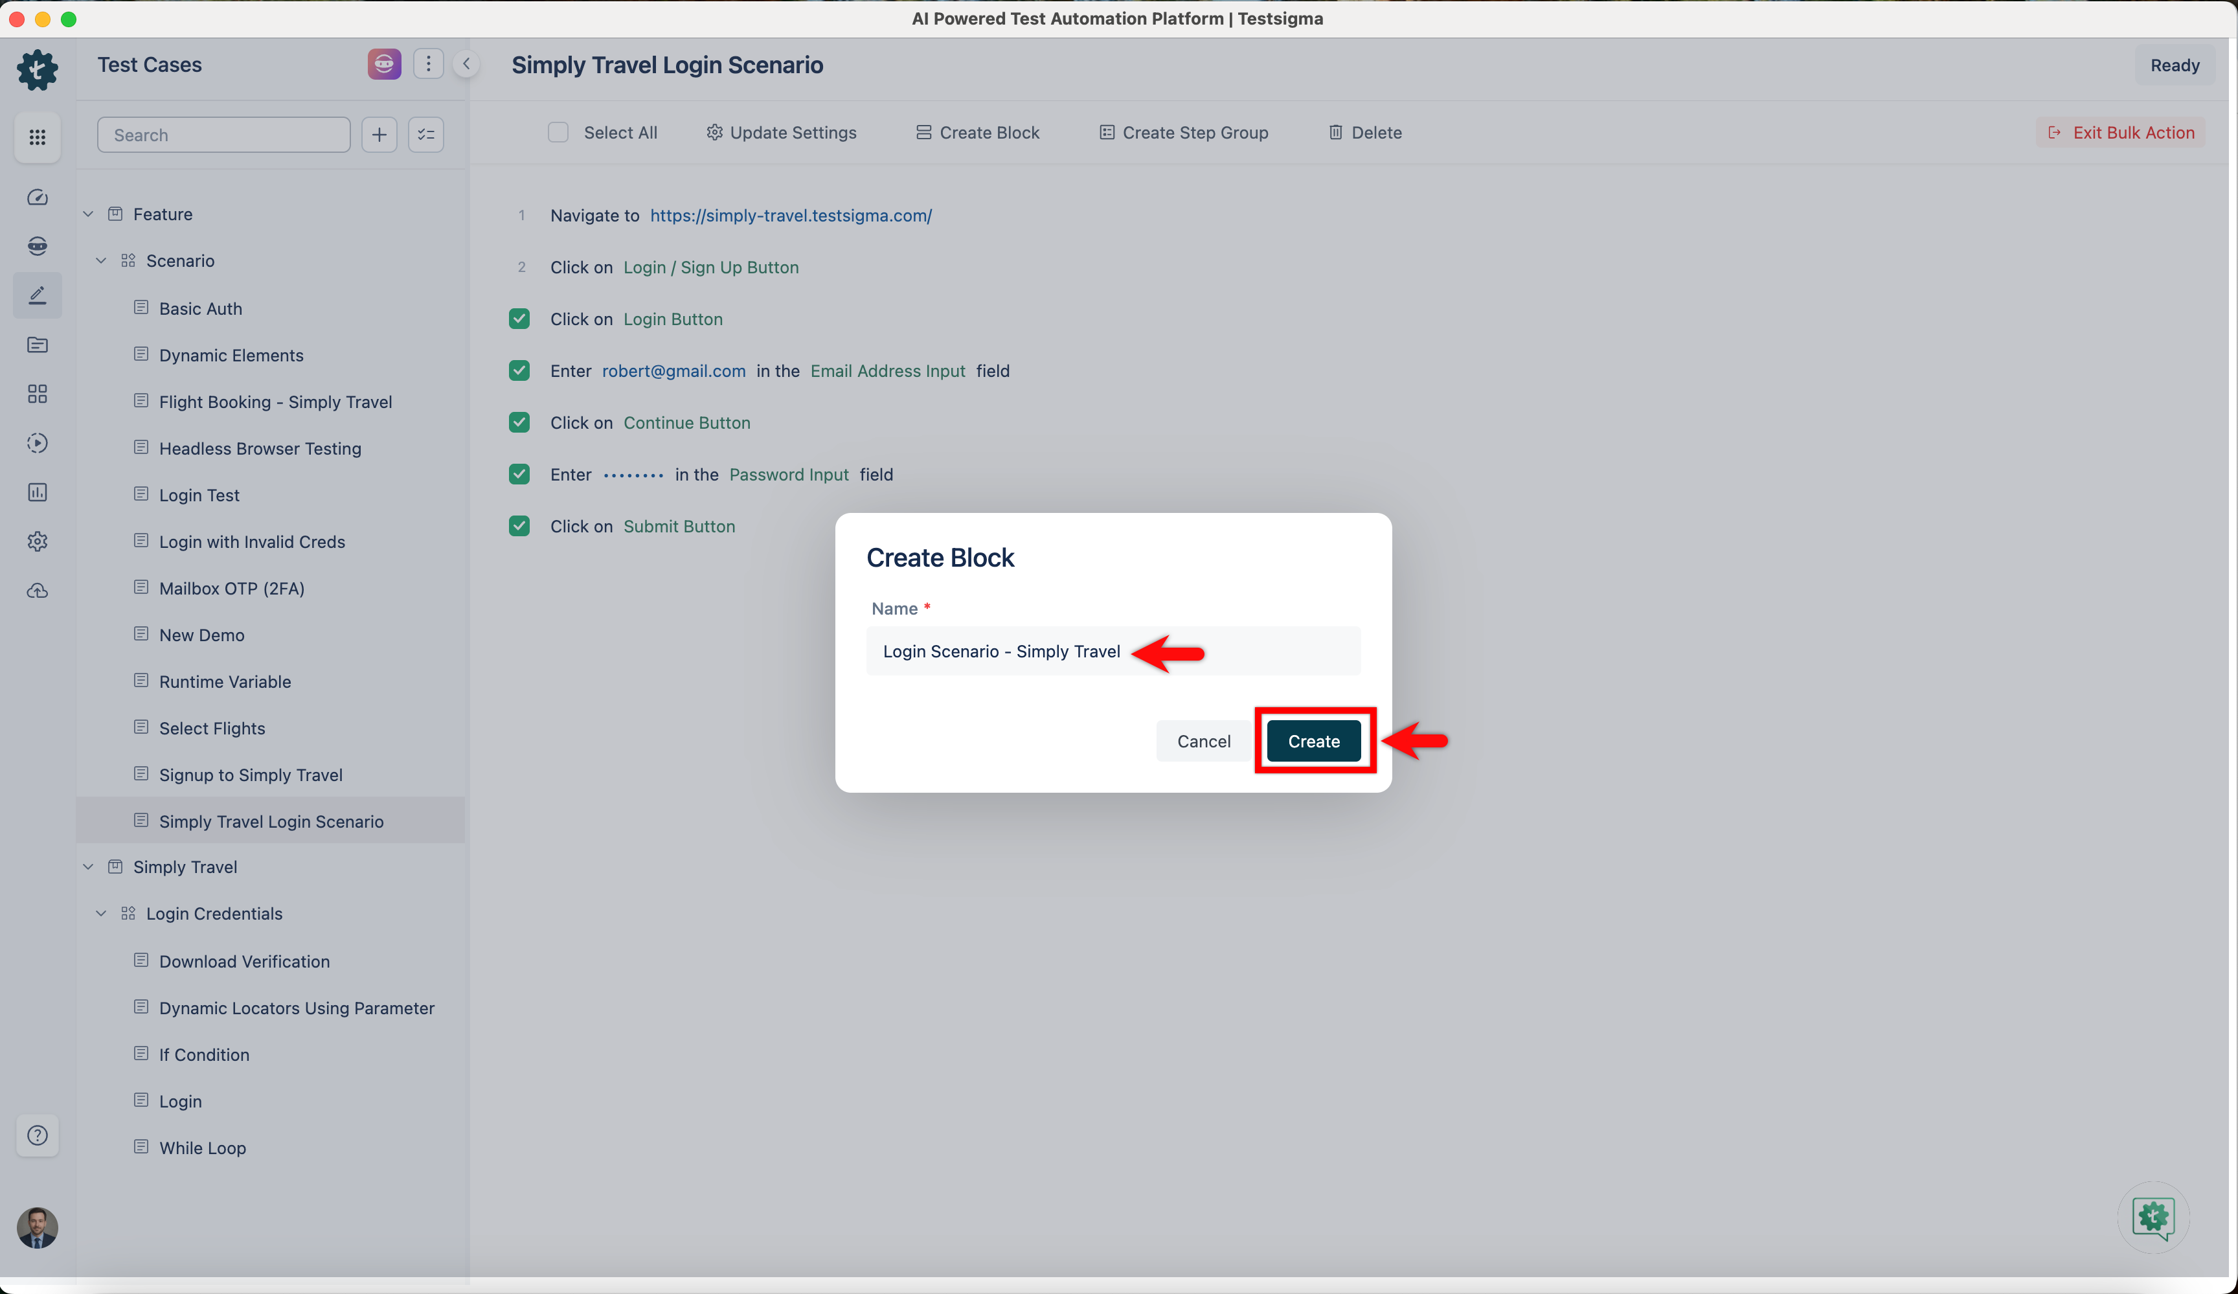Click the cloud upload sidebar icon

click(x=38, y=591)
